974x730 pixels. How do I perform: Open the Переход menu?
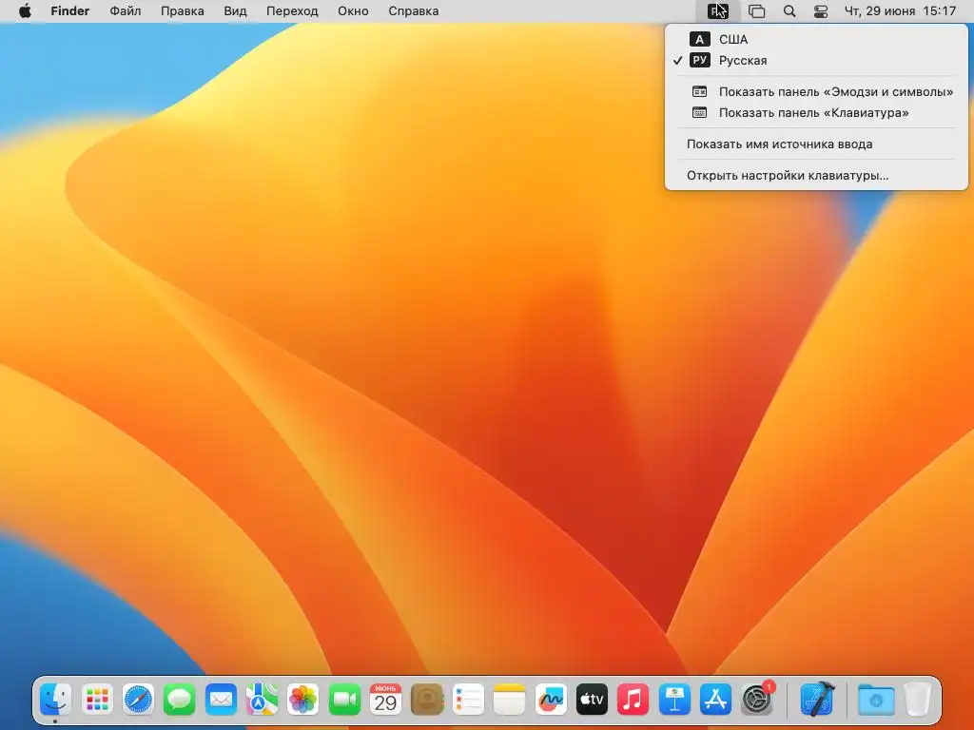click(x=292, y=11)
